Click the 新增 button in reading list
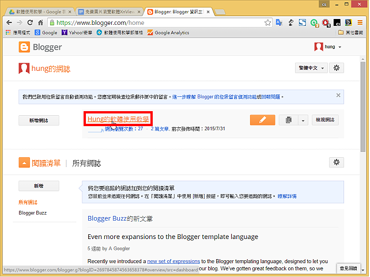The image size is (370, 277). coord(39,186)
